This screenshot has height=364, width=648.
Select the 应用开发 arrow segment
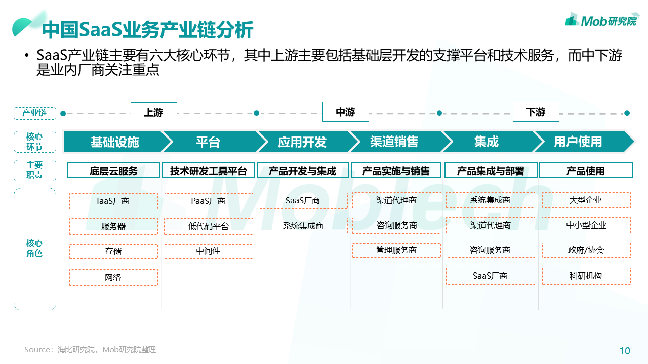pyautogui.click(x=303, y=142)
